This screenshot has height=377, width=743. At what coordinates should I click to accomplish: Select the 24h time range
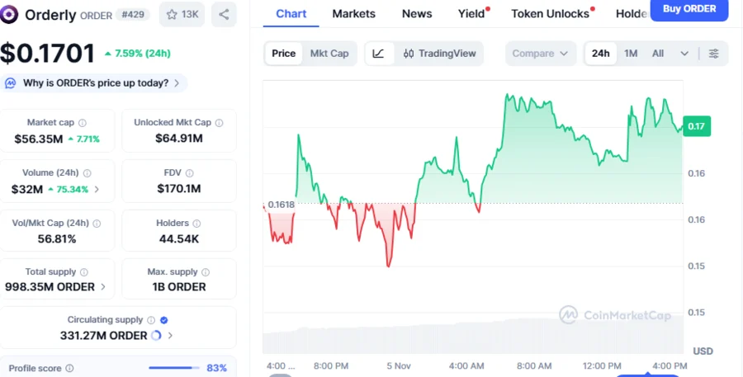(600, 54)
